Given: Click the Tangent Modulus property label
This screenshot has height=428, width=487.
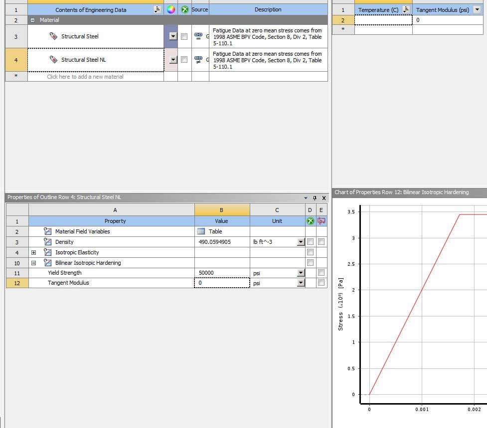Looking at the screenshot, I should click(68, 283).
